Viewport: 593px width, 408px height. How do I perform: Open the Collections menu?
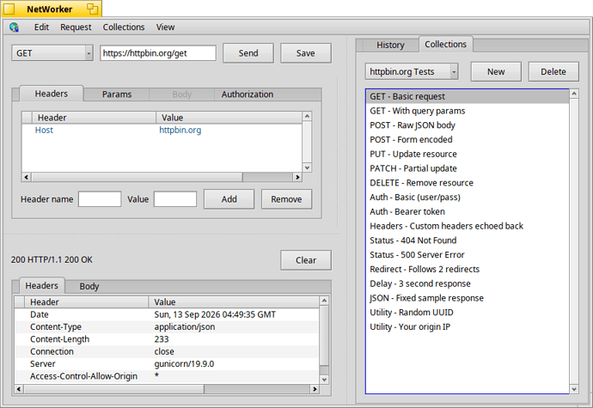click(124, 27)
